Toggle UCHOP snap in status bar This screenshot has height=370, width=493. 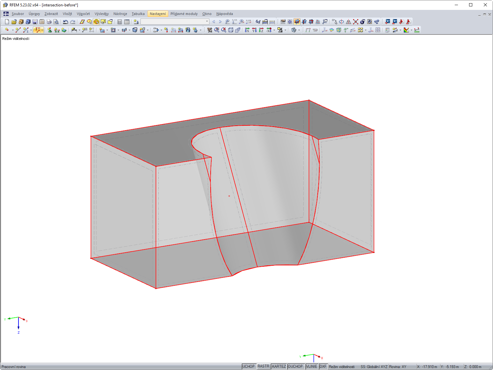pyautogui.click(x=249, y=366)
